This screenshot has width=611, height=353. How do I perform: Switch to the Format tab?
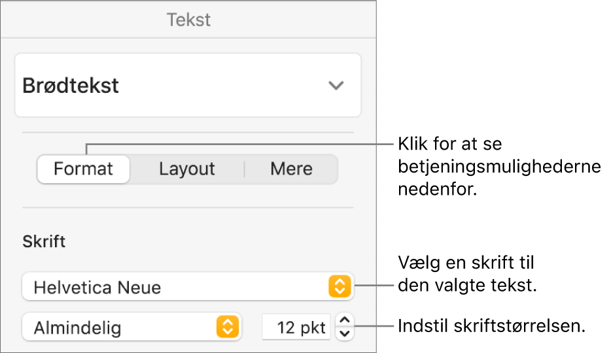tap(83, 169)
